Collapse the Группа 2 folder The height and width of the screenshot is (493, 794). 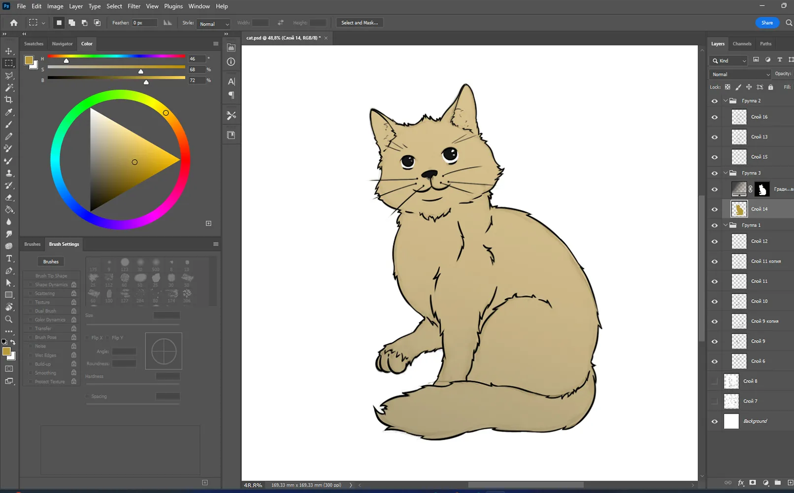click(x=726, y=101)
